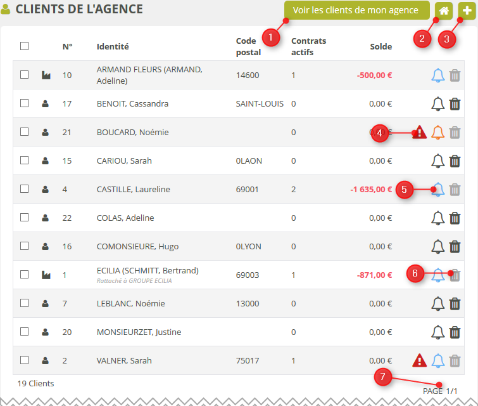Delete client BENOIT, Cassandra via trash icon
This screenshot has height=406, width=478.
pyautogui.click(x=455, y=104)
